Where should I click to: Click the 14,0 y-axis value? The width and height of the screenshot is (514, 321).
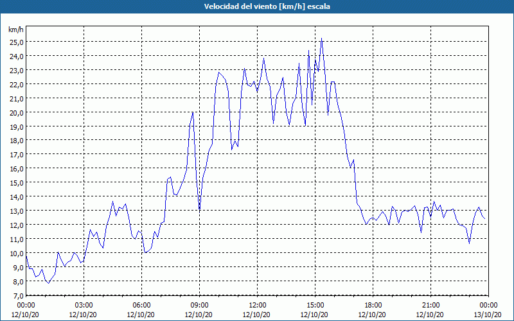(x=17, y=197)
